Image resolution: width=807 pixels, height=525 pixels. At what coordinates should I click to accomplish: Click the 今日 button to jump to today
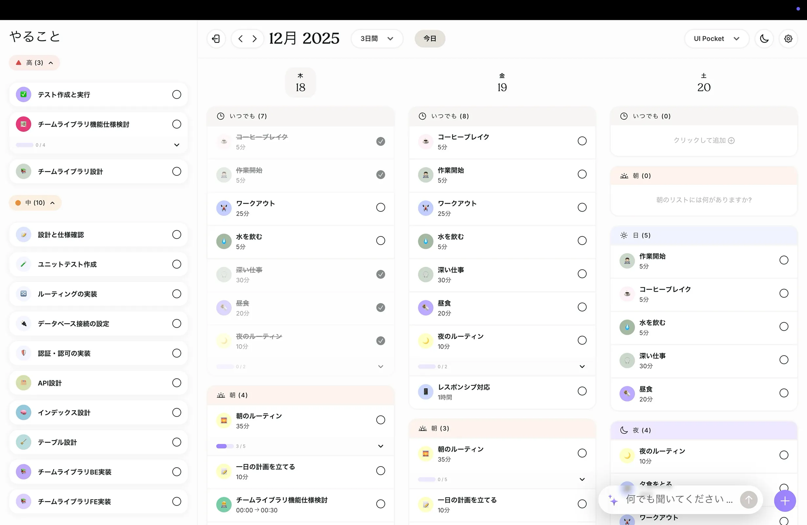(x=430, y=38)
